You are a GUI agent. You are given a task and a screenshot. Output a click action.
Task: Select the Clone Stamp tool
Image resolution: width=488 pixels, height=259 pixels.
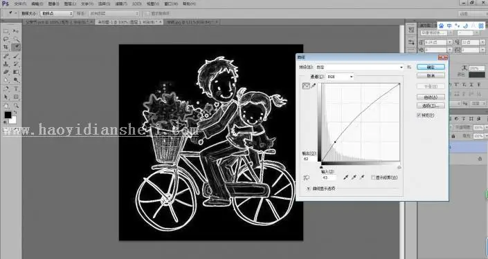tap(6, 64)
